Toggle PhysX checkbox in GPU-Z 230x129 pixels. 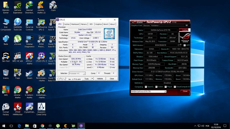coord(165,87)
